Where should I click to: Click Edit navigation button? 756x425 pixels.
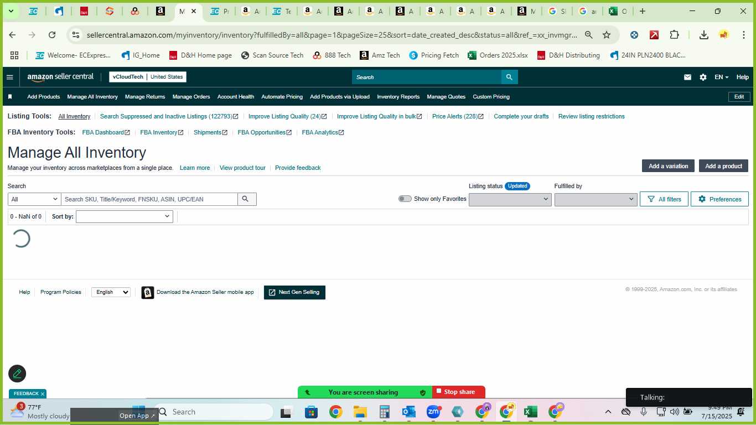tap(739, 97)
